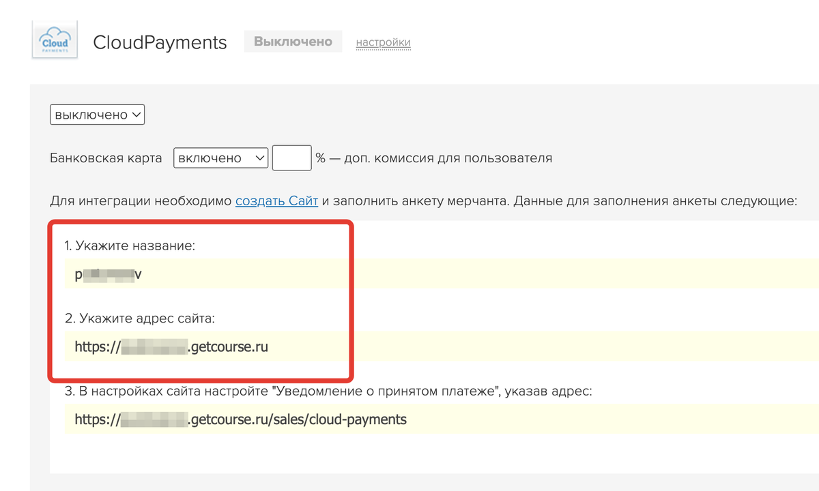Click the "Банковская карта" label
The height and width of the screenshot is (491, 819).
106,158
